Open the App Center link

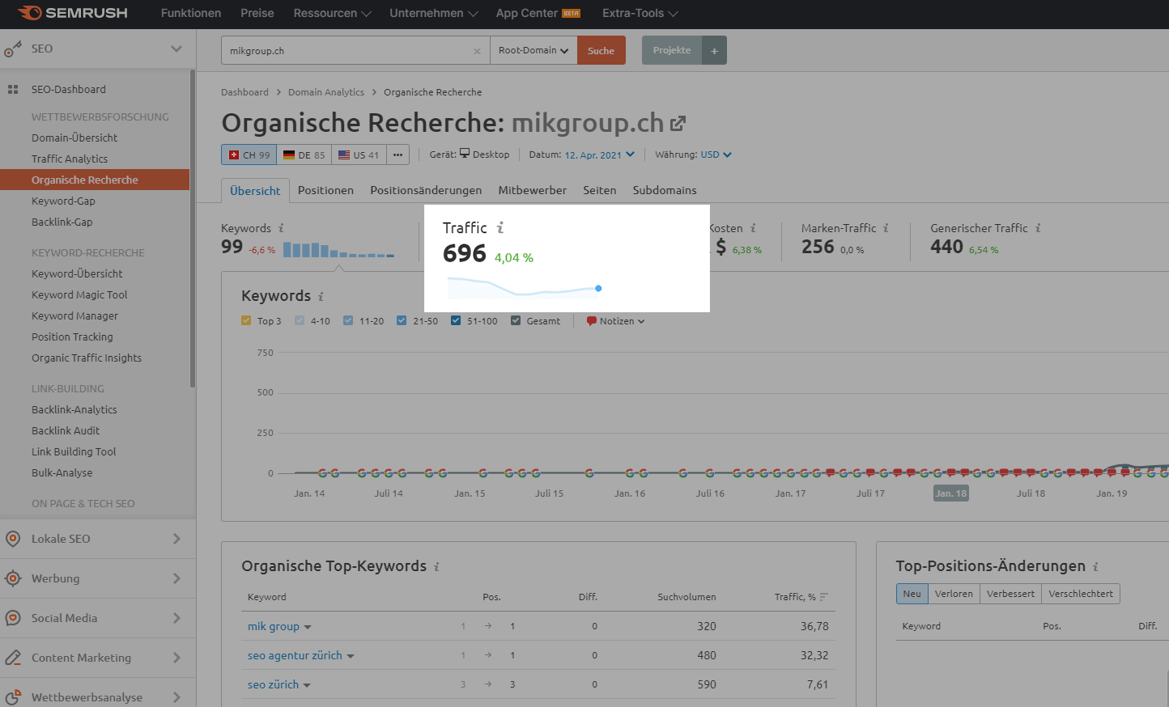(x=538, y=13)
